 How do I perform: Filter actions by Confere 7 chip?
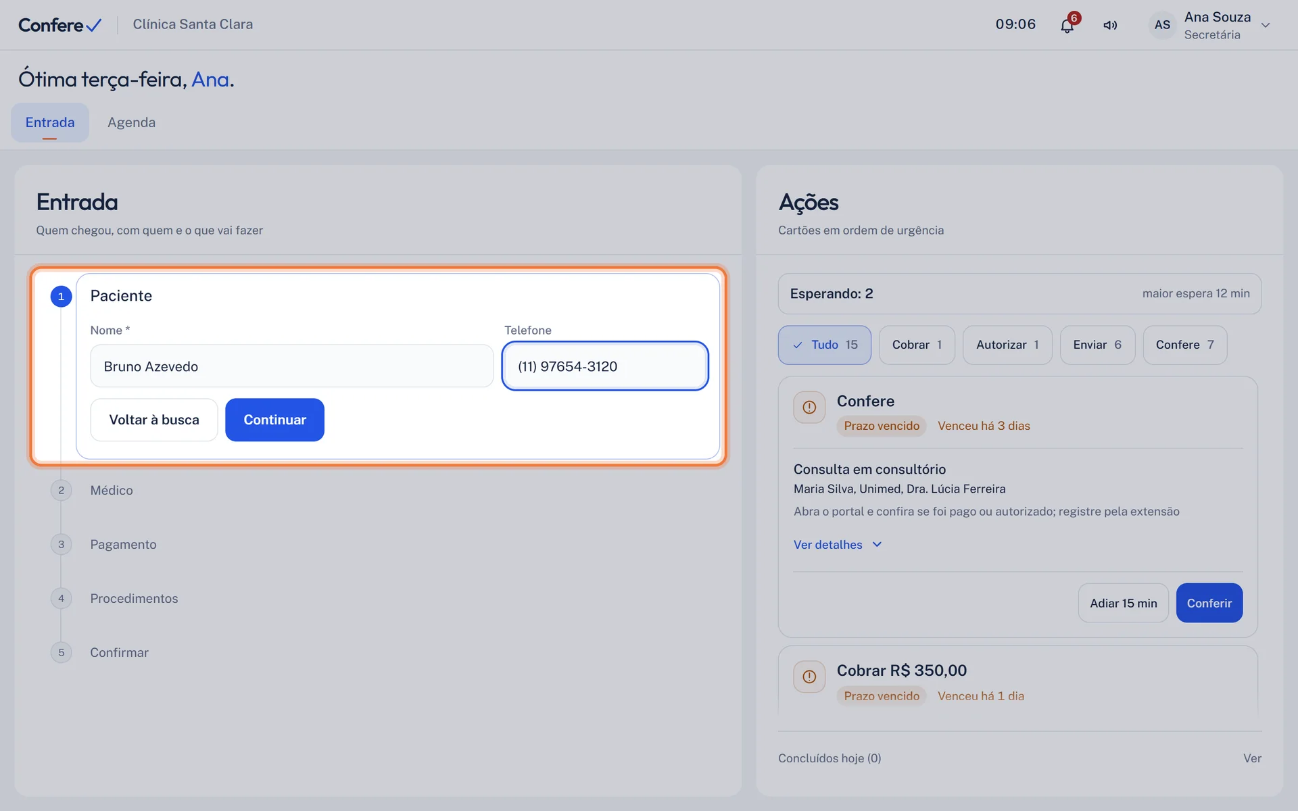1184,345
